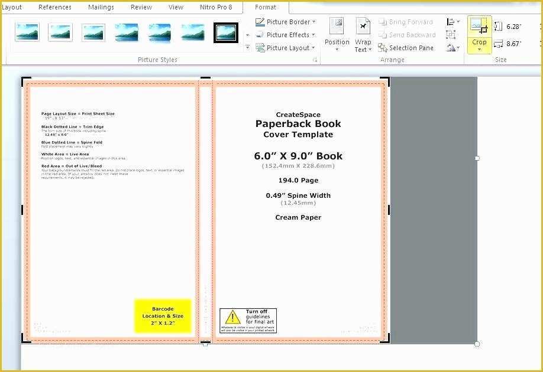Switch to the Mailings tab
This screenshot has width=543, height=372.
101,7
